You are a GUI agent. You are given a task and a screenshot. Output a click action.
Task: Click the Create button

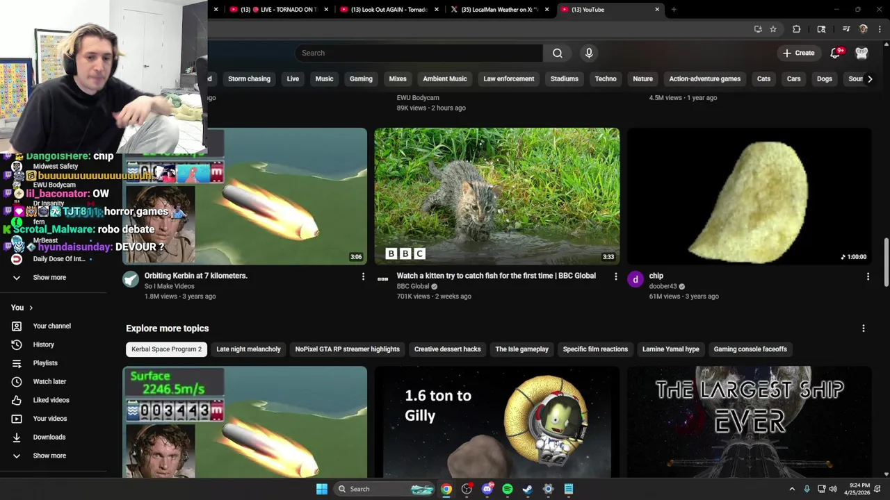point(798,53)
